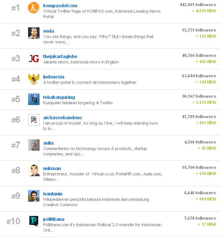222x237 pixels.
Task: Click the ivanlanin username link
Action: [53, 194]
